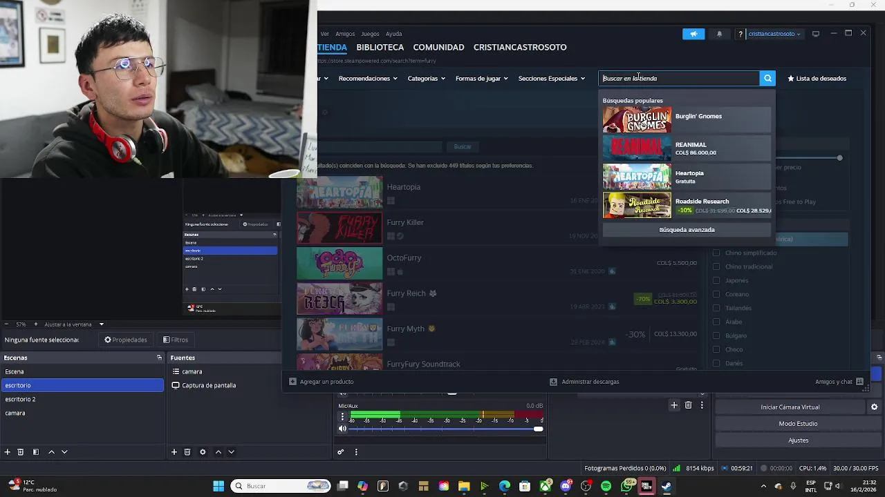The width and height of the screenshot is (885, 497).
Task: Open the Steam Juegos menu
Action: point(370,34)
